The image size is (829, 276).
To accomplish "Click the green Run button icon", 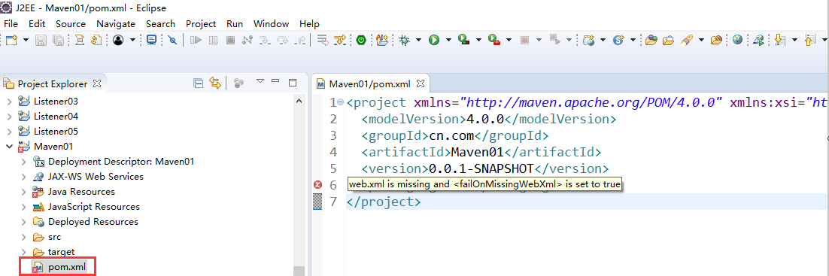I will [x=434, y=40].
